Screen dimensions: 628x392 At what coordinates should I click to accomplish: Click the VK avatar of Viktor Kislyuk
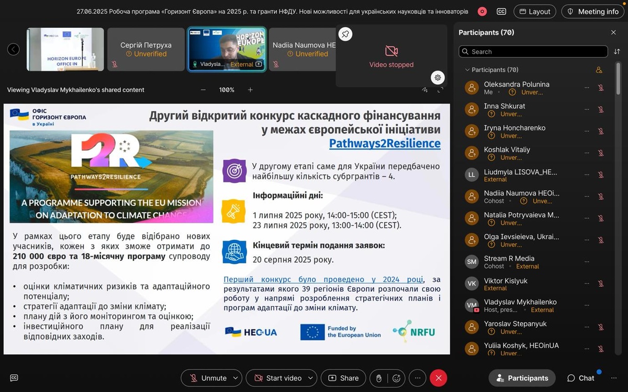point(472,284)
